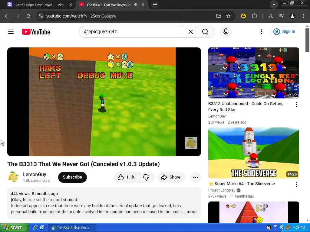Select The B3313 That We Never Got tab
Screen dimensions: 310x232
(x=108, y=5)
